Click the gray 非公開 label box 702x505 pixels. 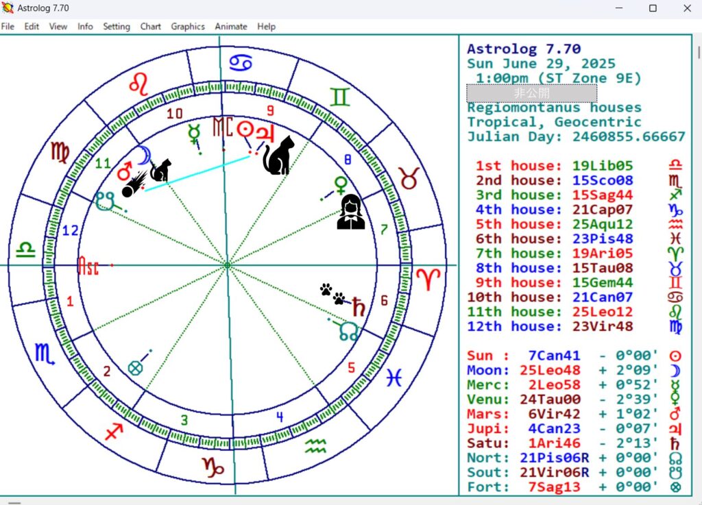[x=531, y=93]
